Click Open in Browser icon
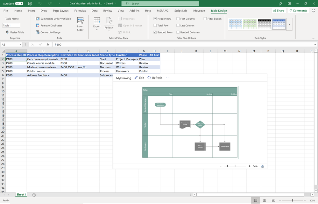The image size is (318, 204). pyautogui.click(x=120, y=25)
